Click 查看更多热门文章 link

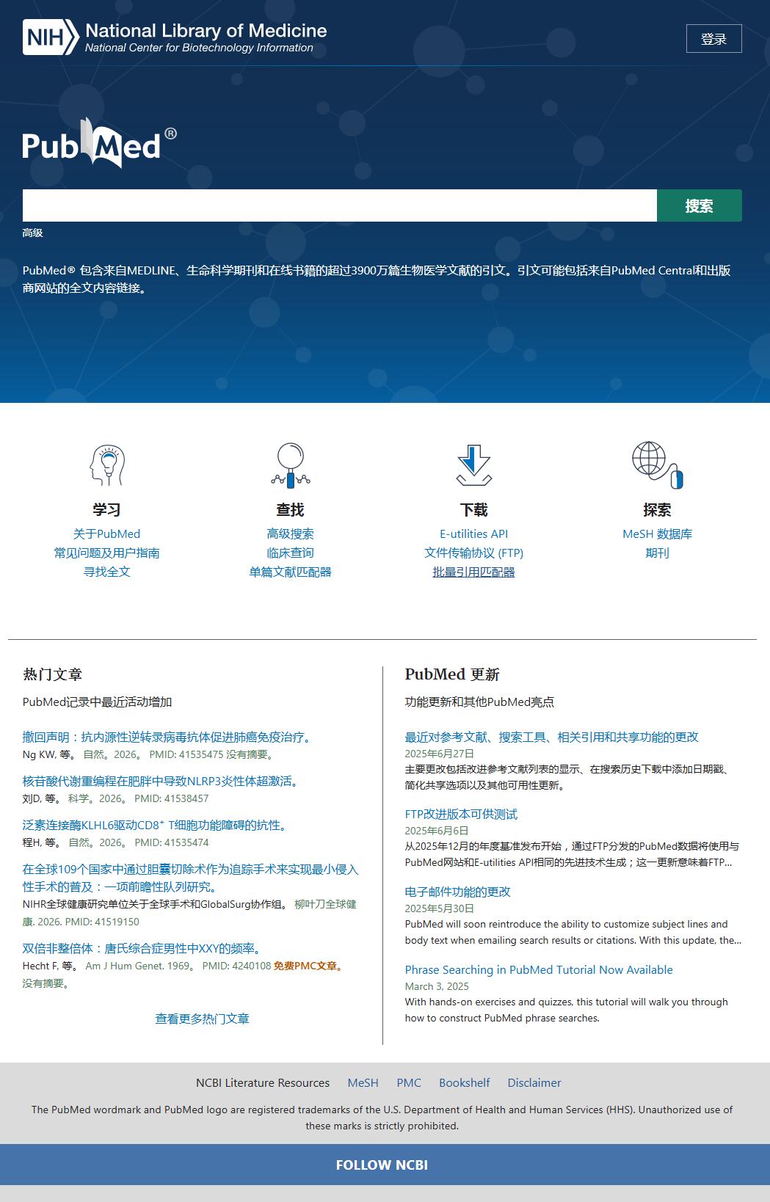pos(202,1019)
